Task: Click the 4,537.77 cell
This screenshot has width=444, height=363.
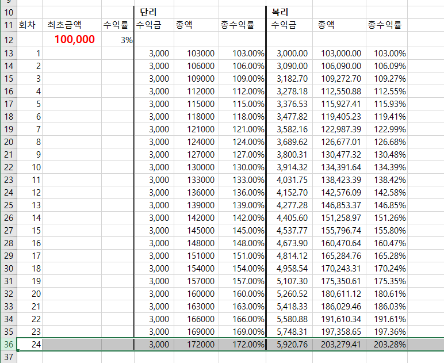Action: (290, 231)
